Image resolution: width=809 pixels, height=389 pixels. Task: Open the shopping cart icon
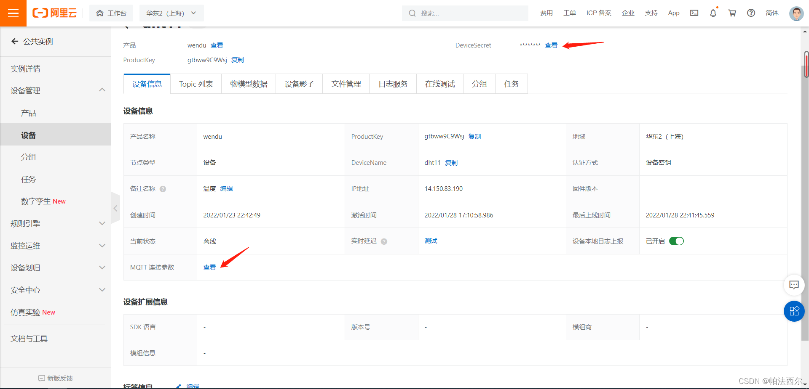point(732,13)
